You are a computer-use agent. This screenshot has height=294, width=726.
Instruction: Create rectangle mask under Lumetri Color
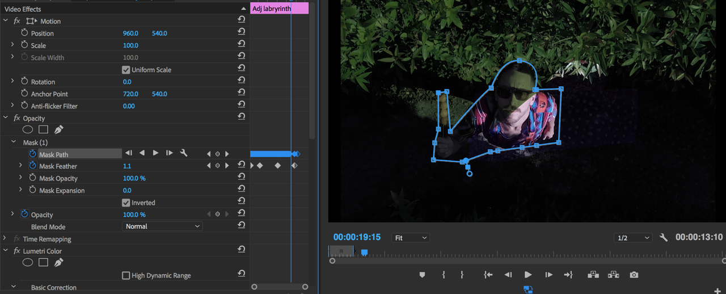[x=43, y=262]
